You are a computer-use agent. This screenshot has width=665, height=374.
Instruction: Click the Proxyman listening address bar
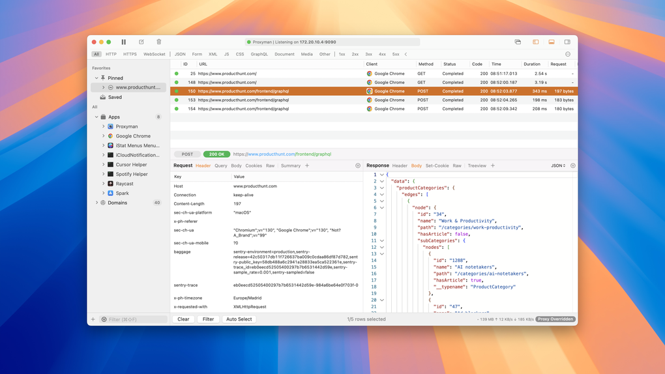tap(332, 42)
